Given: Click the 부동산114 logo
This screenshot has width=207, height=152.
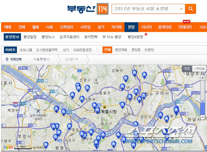Looking at the screenshot, I should pos(88,9).
